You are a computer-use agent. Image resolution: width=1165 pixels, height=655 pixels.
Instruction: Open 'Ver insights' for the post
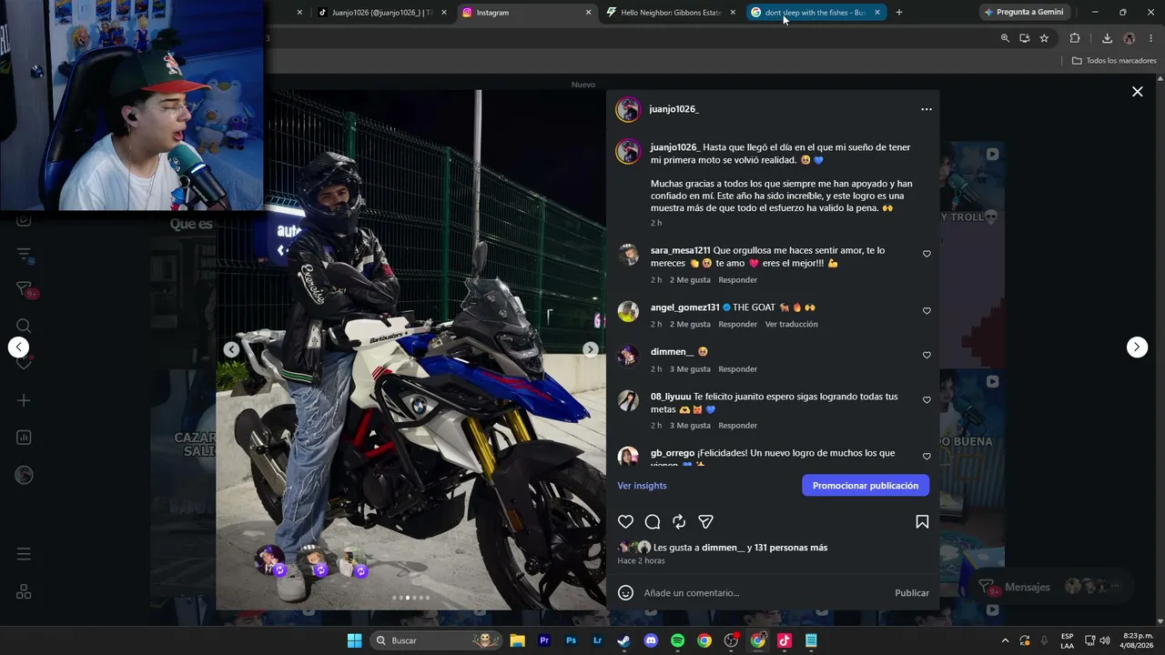click(x=642, y=486)
